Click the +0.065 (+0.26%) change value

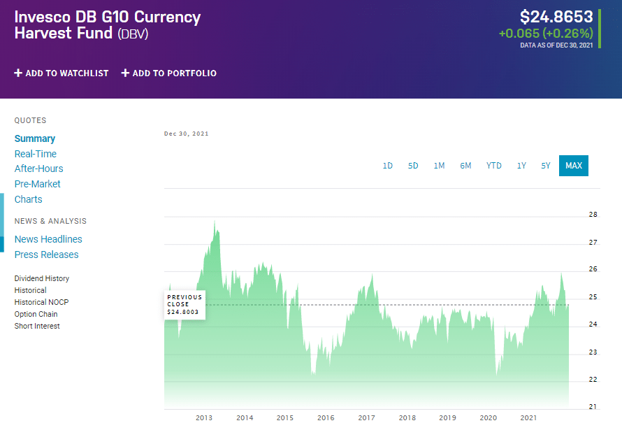(x=546, y=34)
